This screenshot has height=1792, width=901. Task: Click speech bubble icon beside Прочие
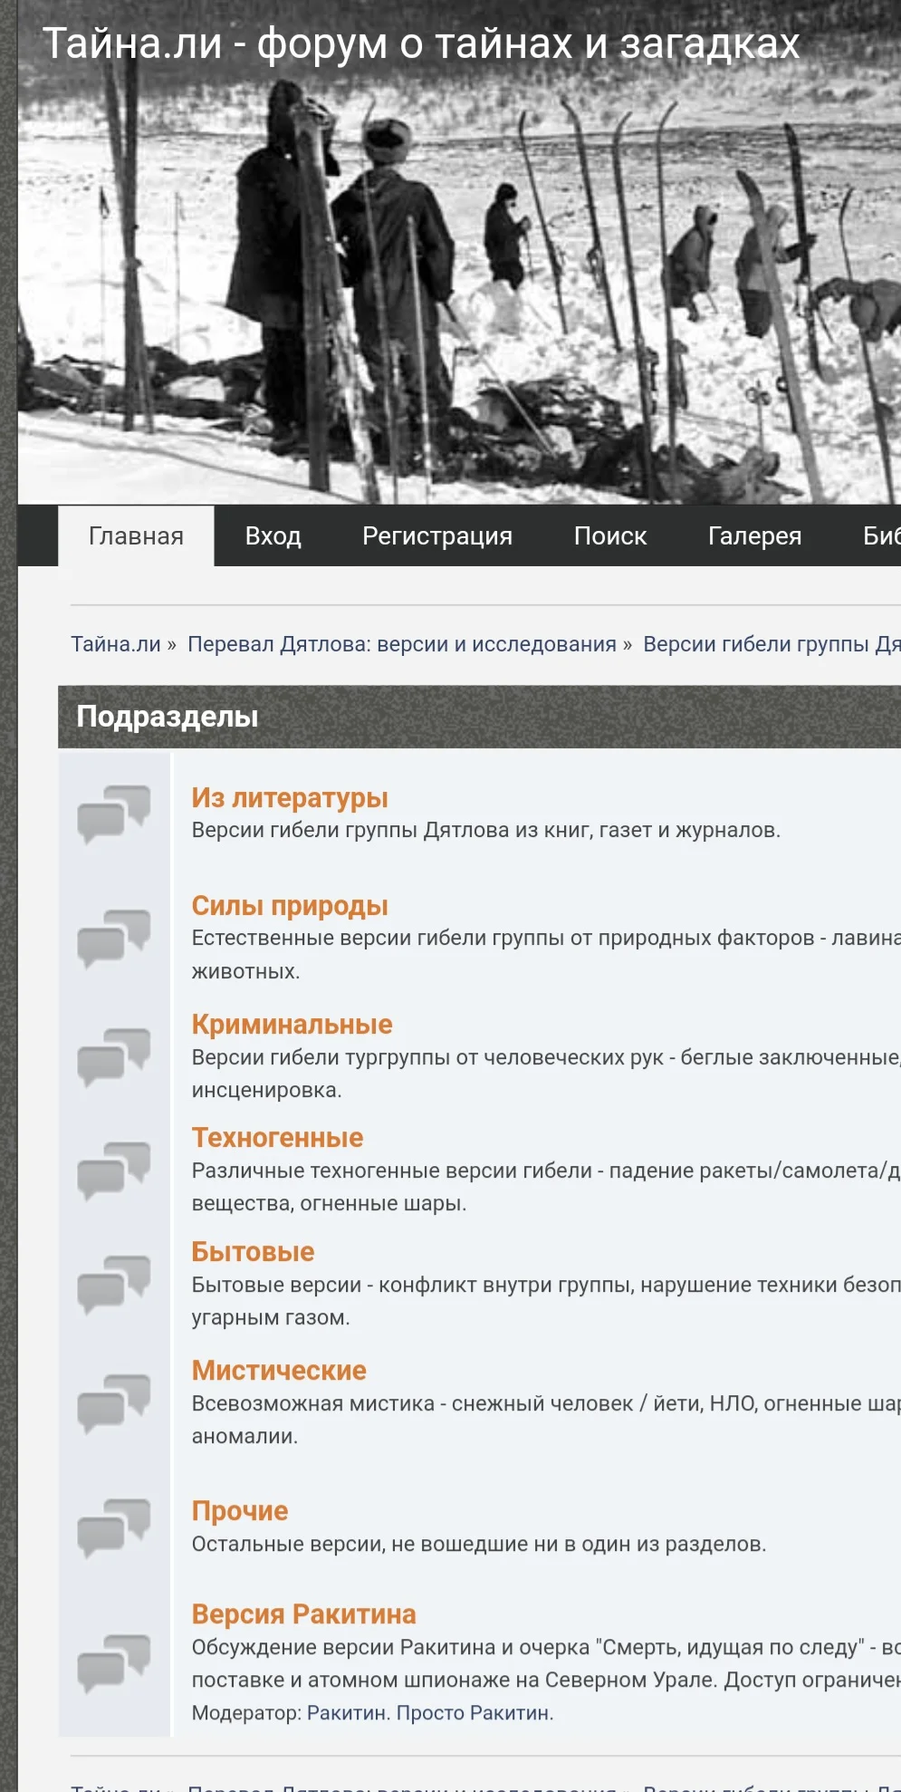(114, 1527)
